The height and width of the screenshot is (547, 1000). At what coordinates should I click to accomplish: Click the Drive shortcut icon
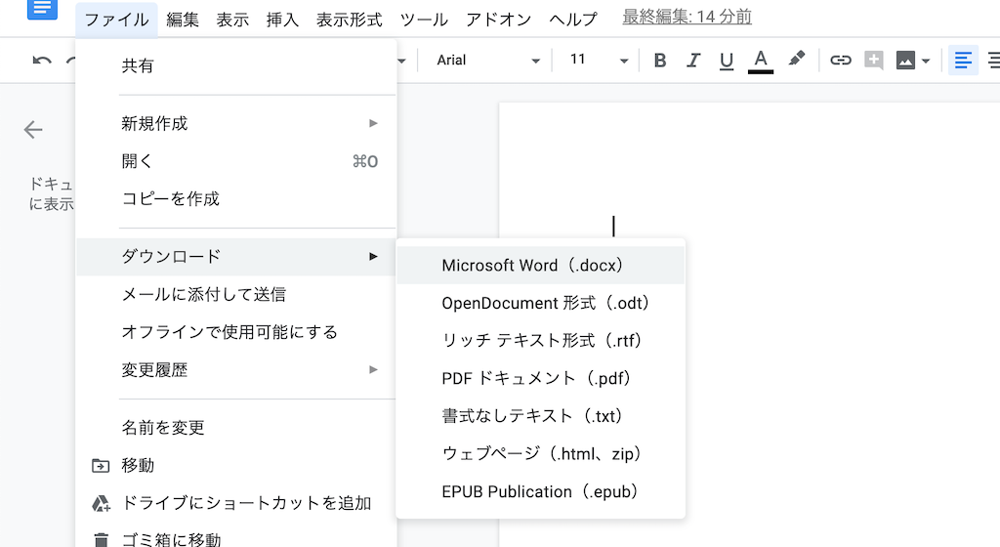click(x=101, y=503)
